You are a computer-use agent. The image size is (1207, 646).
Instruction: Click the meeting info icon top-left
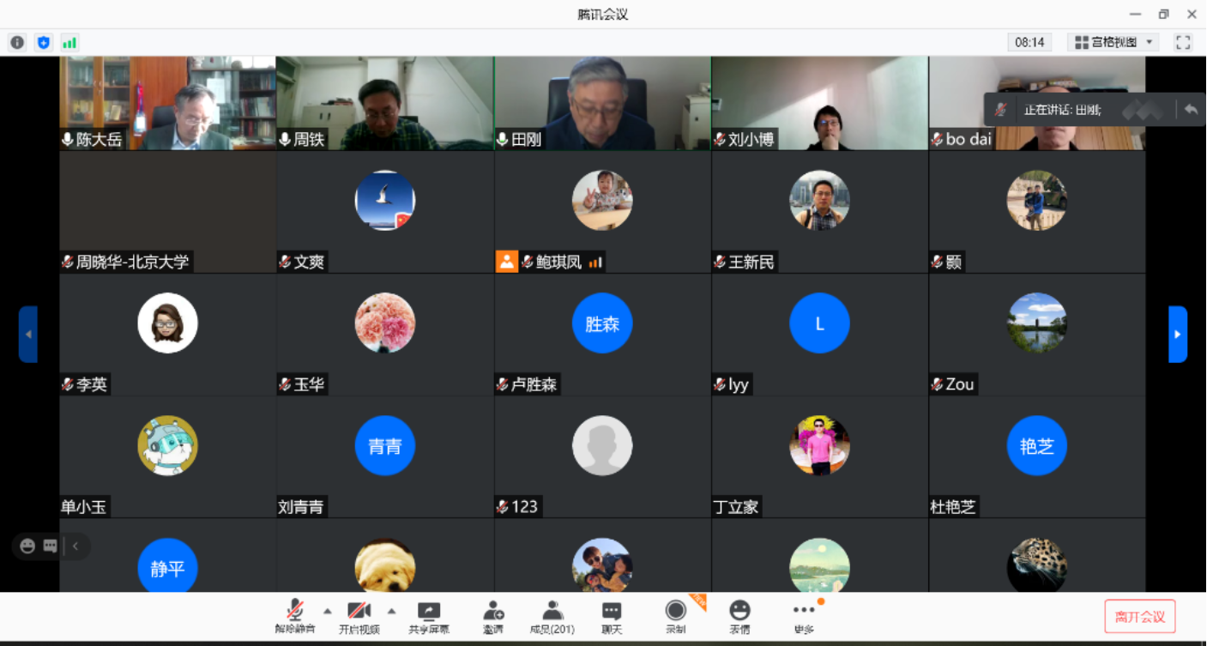pos(17,41)
